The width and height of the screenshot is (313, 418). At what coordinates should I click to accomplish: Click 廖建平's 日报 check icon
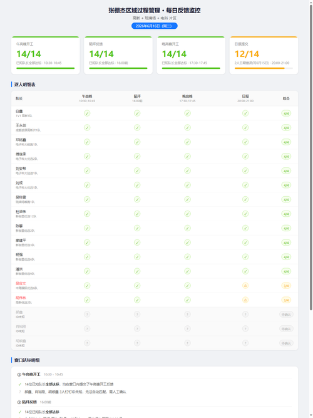245,243
